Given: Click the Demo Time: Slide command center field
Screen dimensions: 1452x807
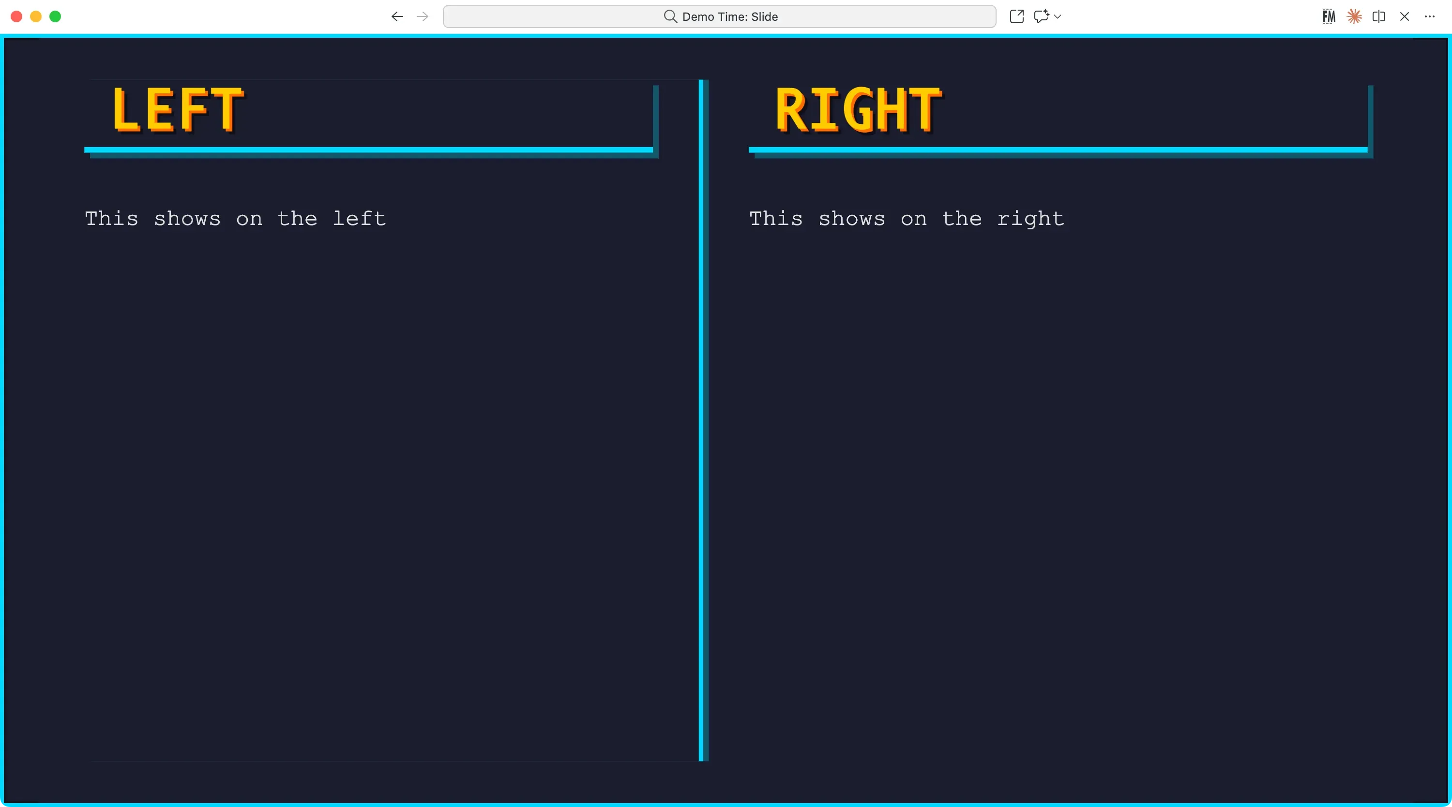Looking at the screenshot, I should [719, 17].
